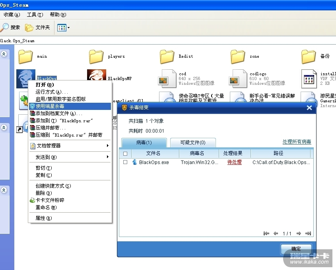
Task: Select the cod bitmap image file icon
Action: 167,78
